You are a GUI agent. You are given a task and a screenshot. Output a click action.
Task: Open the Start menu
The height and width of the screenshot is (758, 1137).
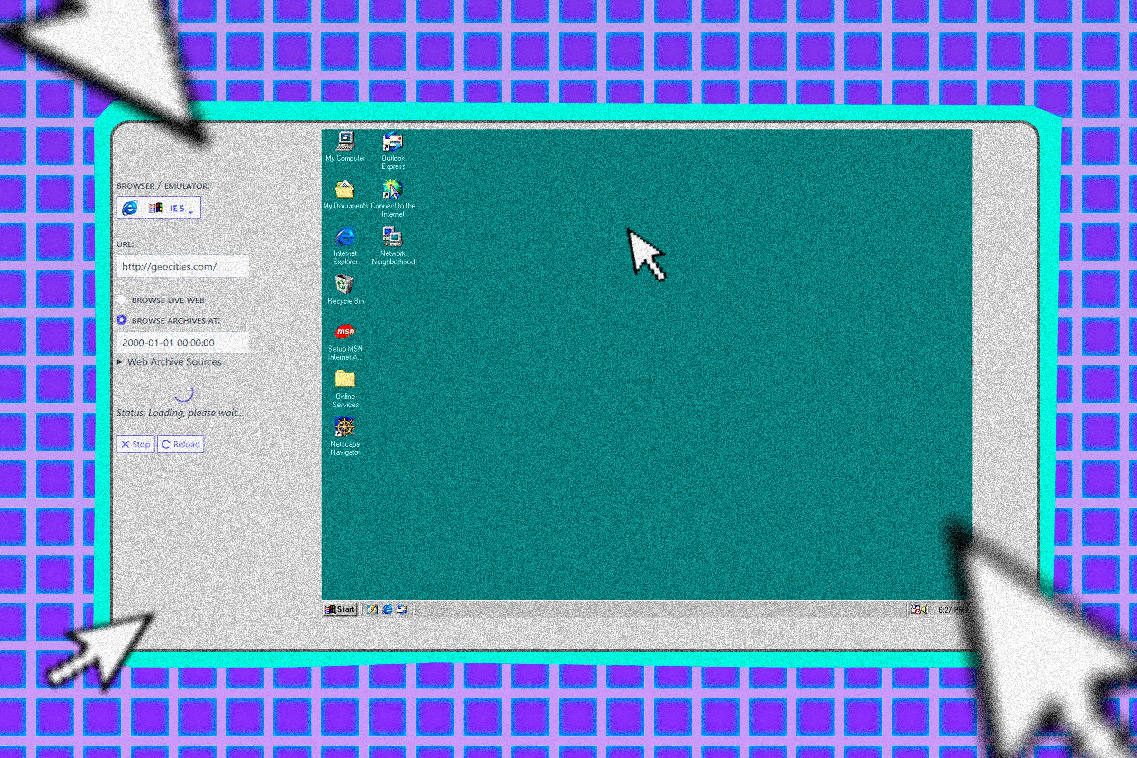click(x=340, y=609)
